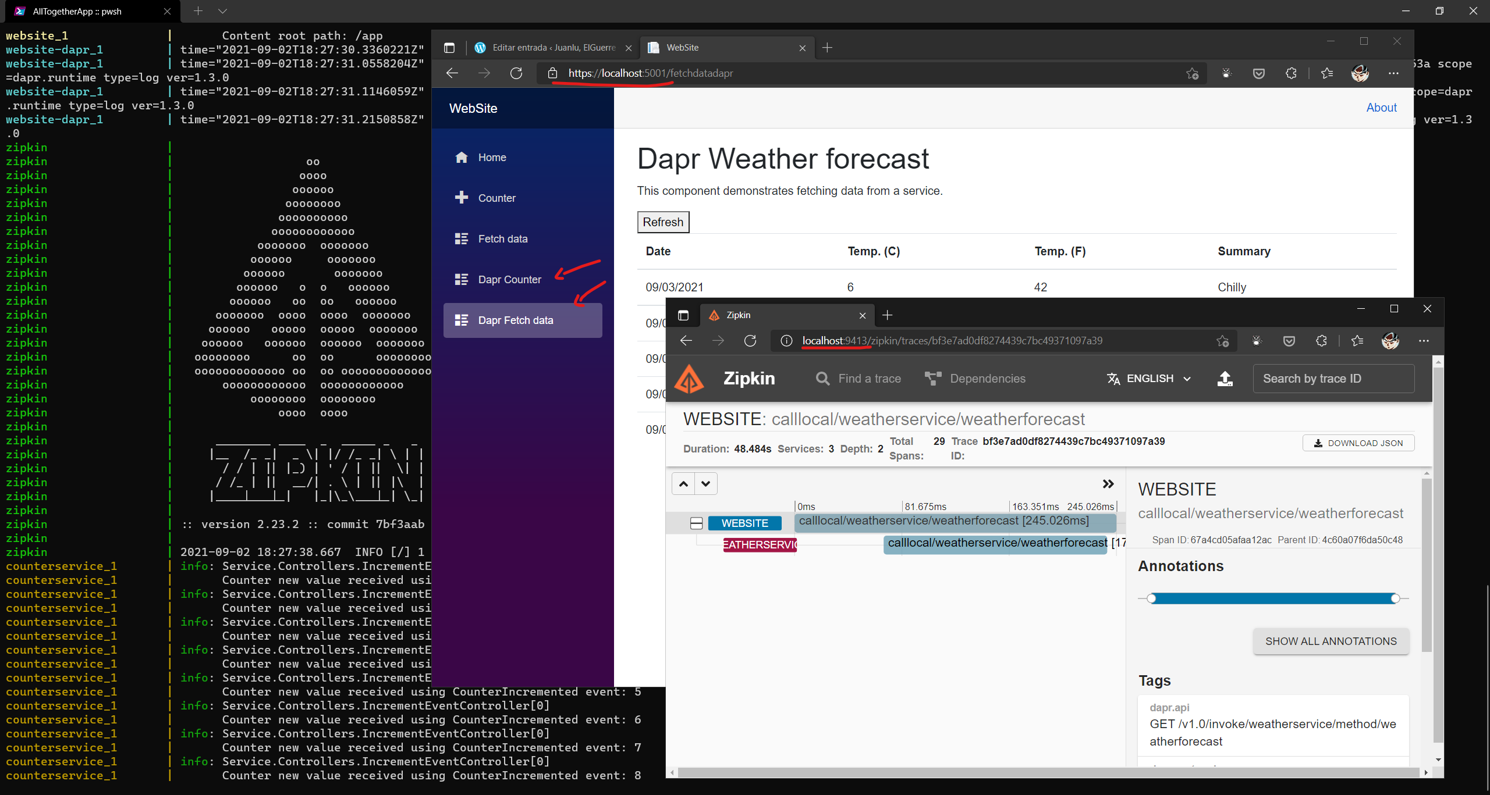The width and height of the screenshot is (1490, 795).
Task: Open Counter page in WebSite sidebar
Action: pyautogui.click(x=496, y=198)
